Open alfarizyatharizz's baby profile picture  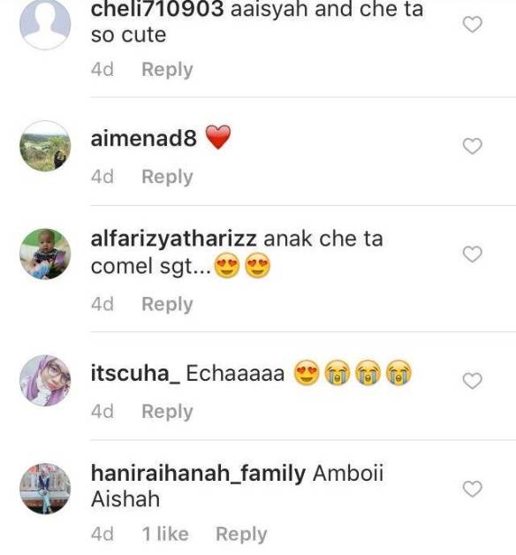45,254
